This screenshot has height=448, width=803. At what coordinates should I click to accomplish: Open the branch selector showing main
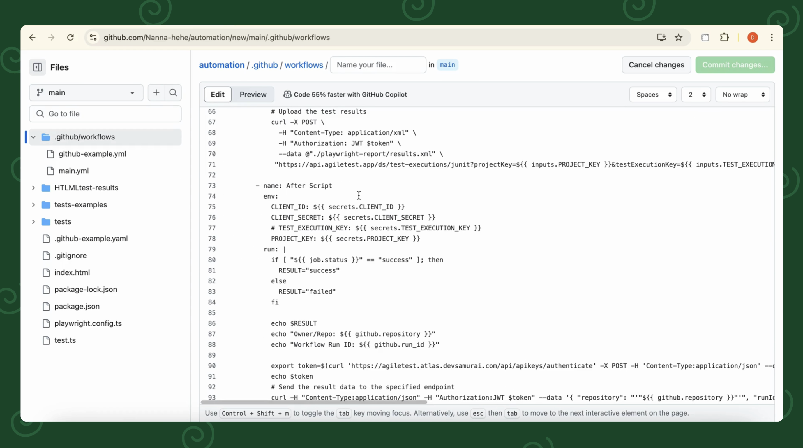[86, 92]
